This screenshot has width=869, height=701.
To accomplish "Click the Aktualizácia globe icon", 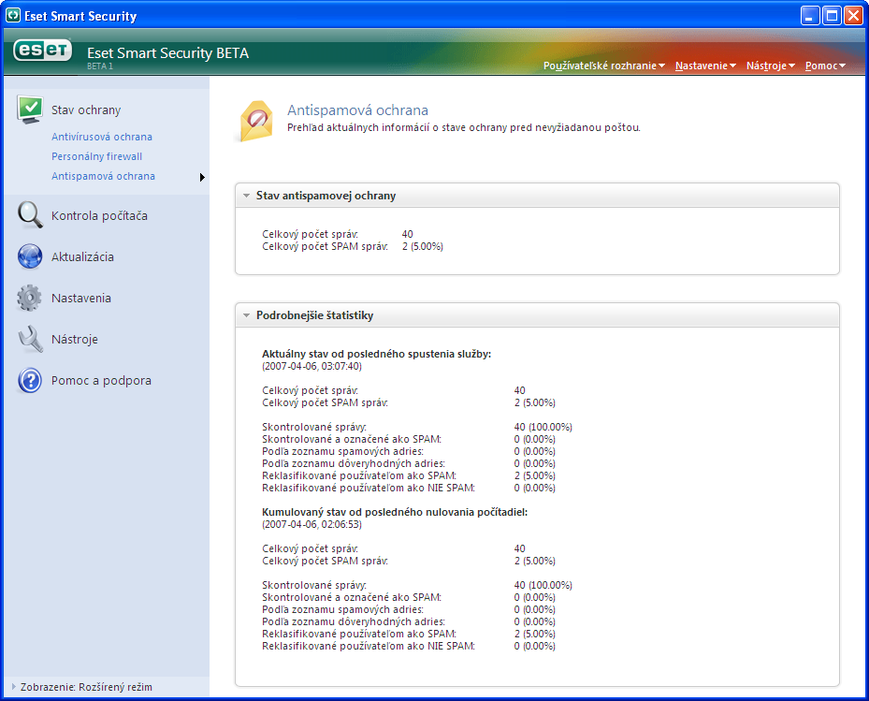I will 30,256.
